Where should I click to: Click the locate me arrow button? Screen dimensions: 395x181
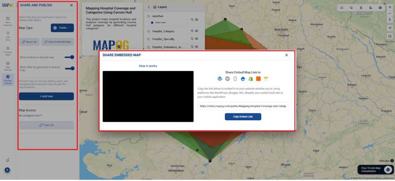pos(390,28)
